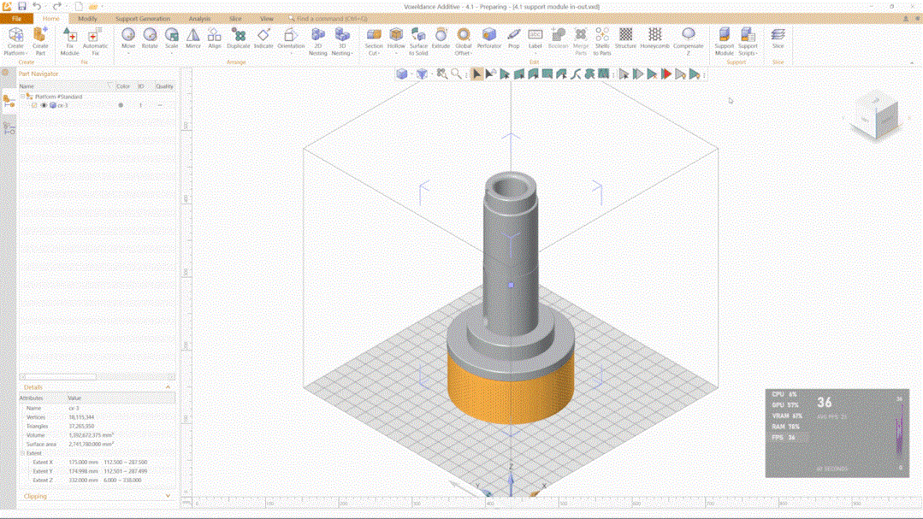
Task: Toggle visibility eye of part cx-3
Action: [x=44, y=105]
